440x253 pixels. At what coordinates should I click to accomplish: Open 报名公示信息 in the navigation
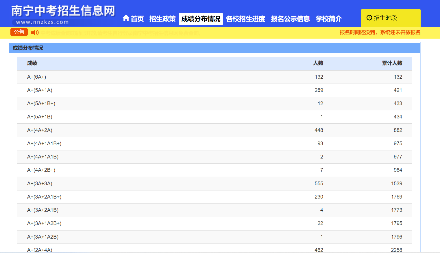pos(290,19)
